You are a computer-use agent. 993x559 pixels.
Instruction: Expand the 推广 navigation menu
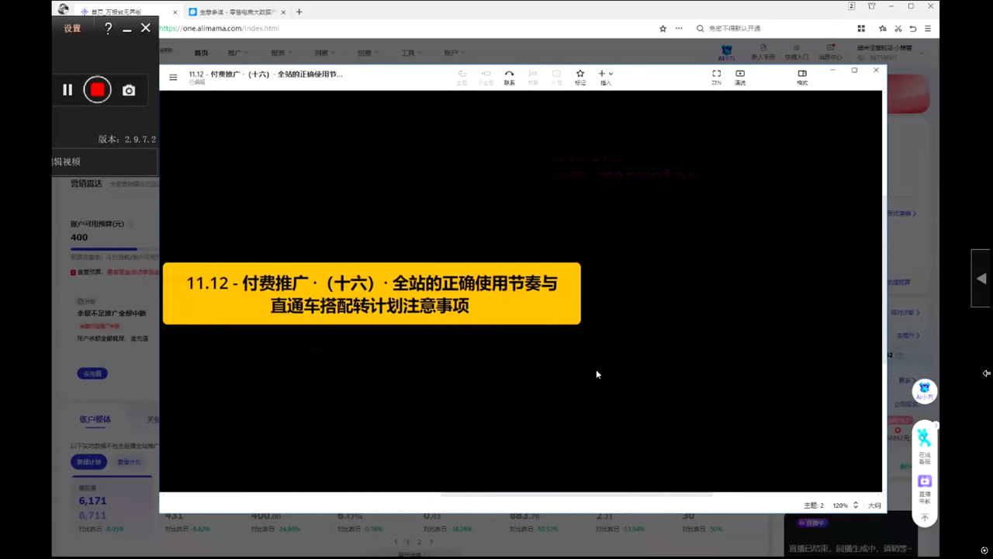[x=237, y=53]
